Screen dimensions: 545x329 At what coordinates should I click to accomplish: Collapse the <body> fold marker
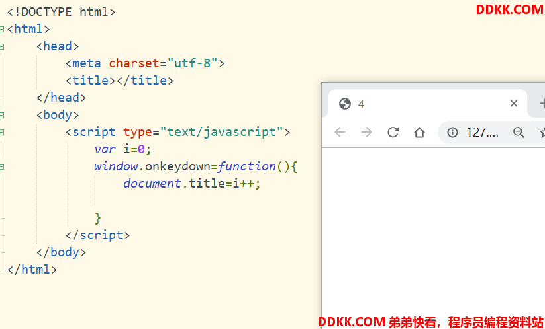[2, 115]
